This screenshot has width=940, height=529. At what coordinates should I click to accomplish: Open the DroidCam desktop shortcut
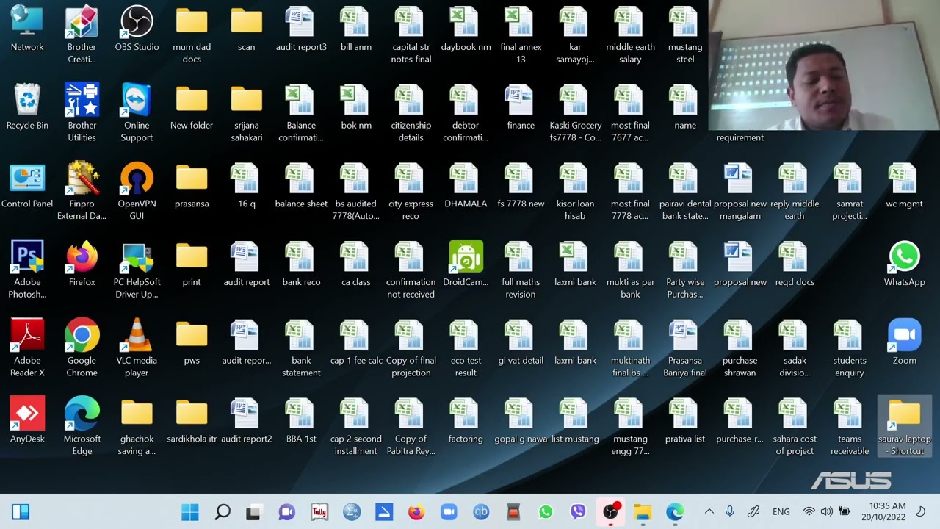[466, 264]
